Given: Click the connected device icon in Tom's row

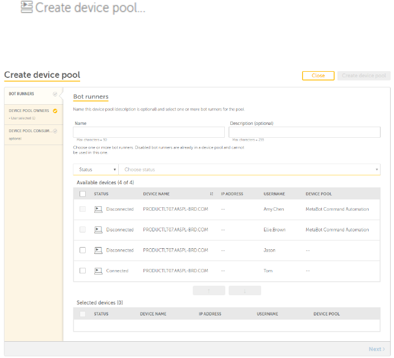Looking at the screenshot, I should click(x=98, y=271).
